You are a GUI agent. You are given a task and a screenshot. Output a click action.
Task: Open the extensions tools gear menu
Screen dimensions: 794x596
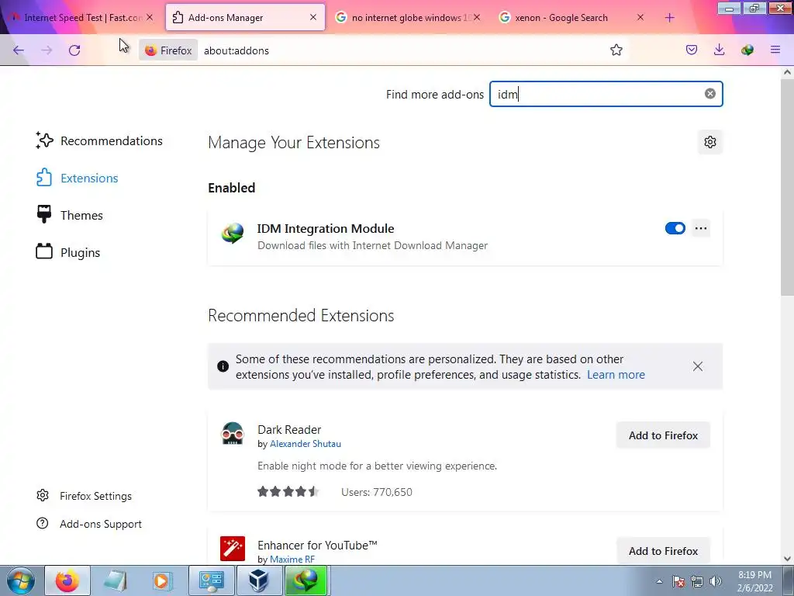tap(710, 143)
